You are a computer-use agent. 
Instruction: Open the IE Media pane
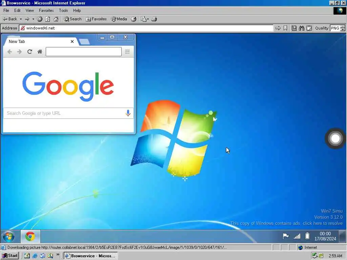click(119, 19)
